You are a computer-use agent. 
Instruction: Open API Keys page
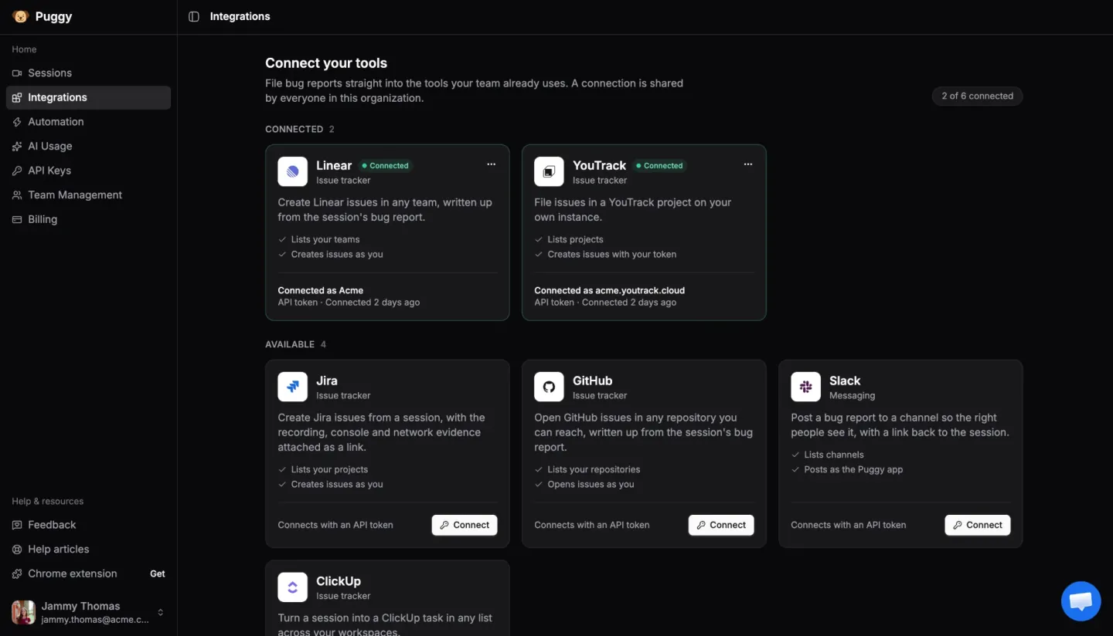[x=88, y=171]
